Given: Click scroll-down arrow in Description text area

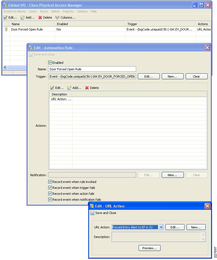Looking at the screenshot, I should [x=203, y=239].
